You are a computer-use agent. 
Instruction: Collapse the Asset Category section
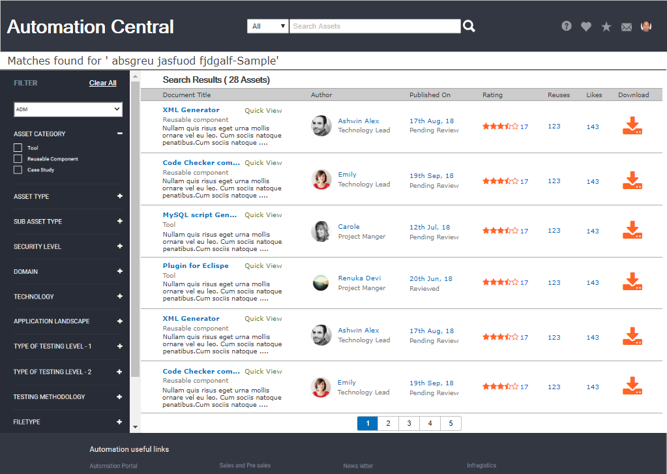pyautogui.click(x=119, y=134)
